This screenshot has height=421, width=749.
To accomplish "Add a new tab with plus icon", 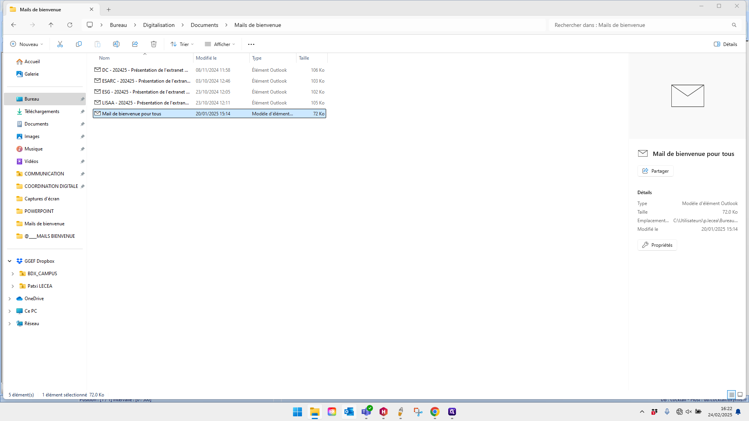I will pos(109,9).
